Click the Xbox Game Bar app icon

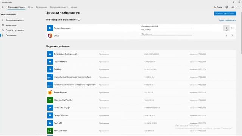tap(50, 131)
